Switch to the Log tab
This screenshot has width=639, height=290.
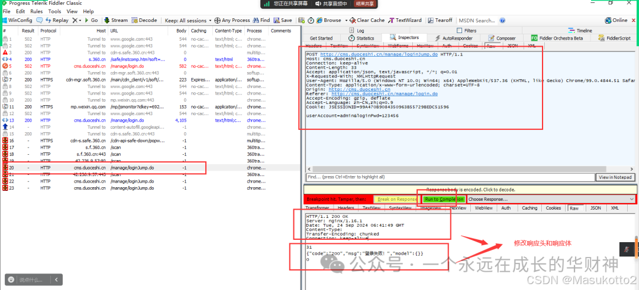click(x=357, y=31)
